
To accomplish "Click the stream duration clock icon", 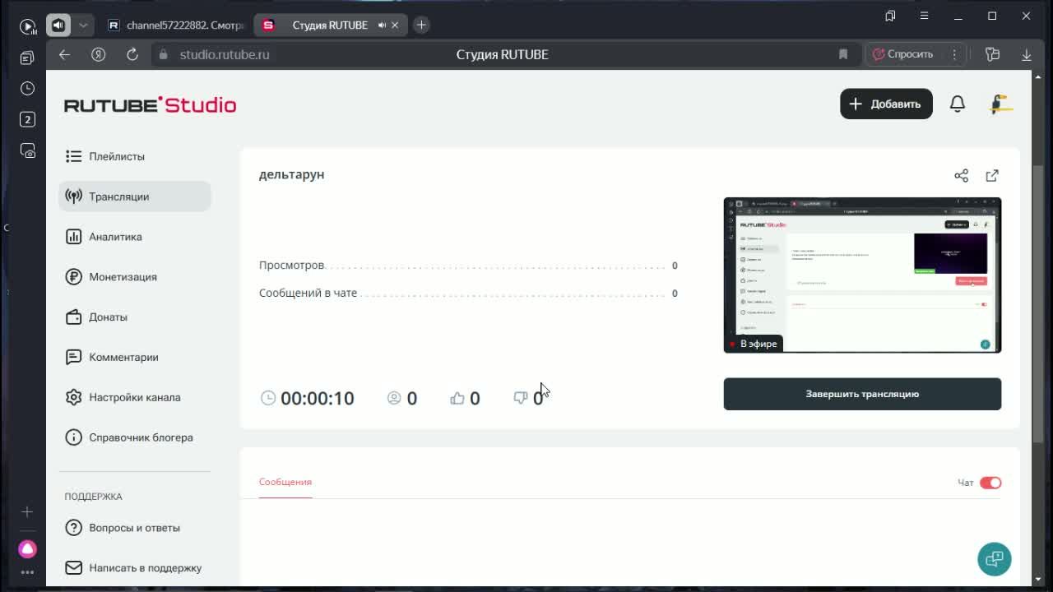I will tap(268, 398).
